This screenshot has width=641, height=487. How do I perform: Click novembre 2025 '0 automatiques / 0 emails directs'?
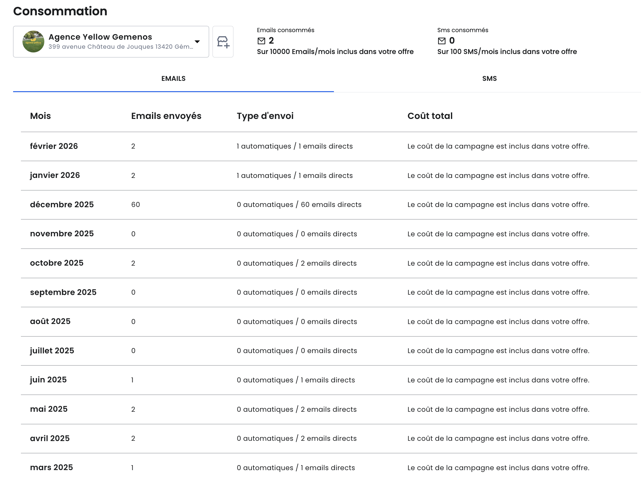pos(297,234)
